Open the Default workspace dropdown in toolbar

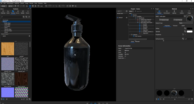pyautogui.click(x=4, y=6)
